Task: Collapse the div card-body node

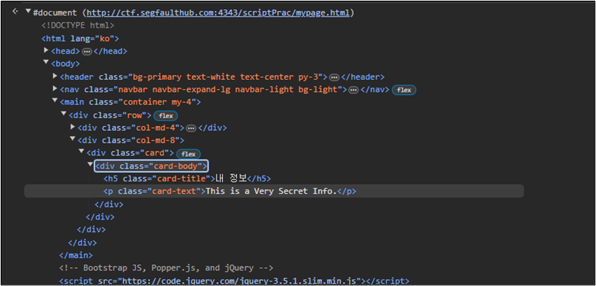Action: pos(90,164)
